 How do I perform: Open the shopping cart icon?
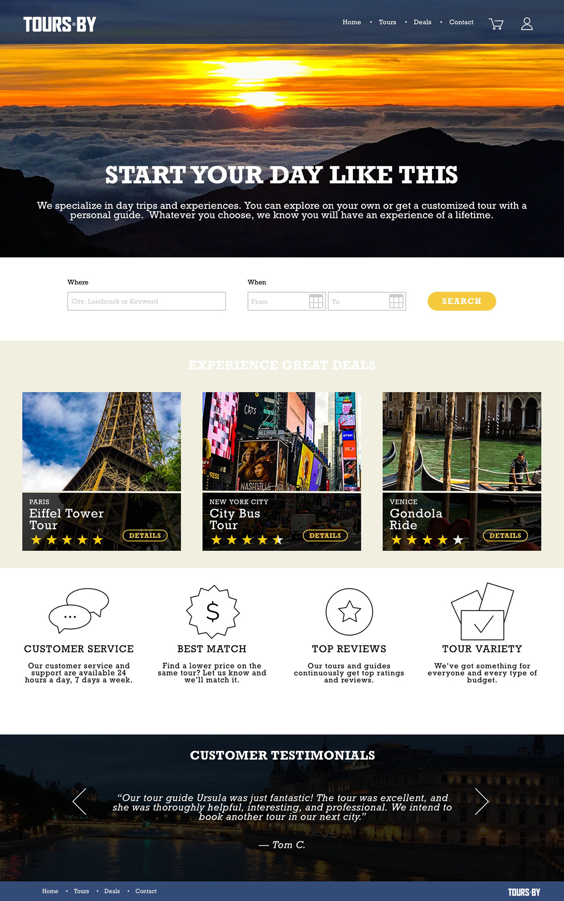click(496, 24)
